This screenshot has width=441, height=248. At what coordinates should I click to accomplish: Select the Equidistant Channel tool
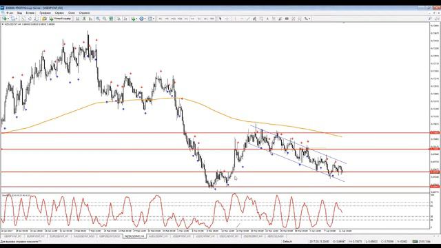point(254,19)
